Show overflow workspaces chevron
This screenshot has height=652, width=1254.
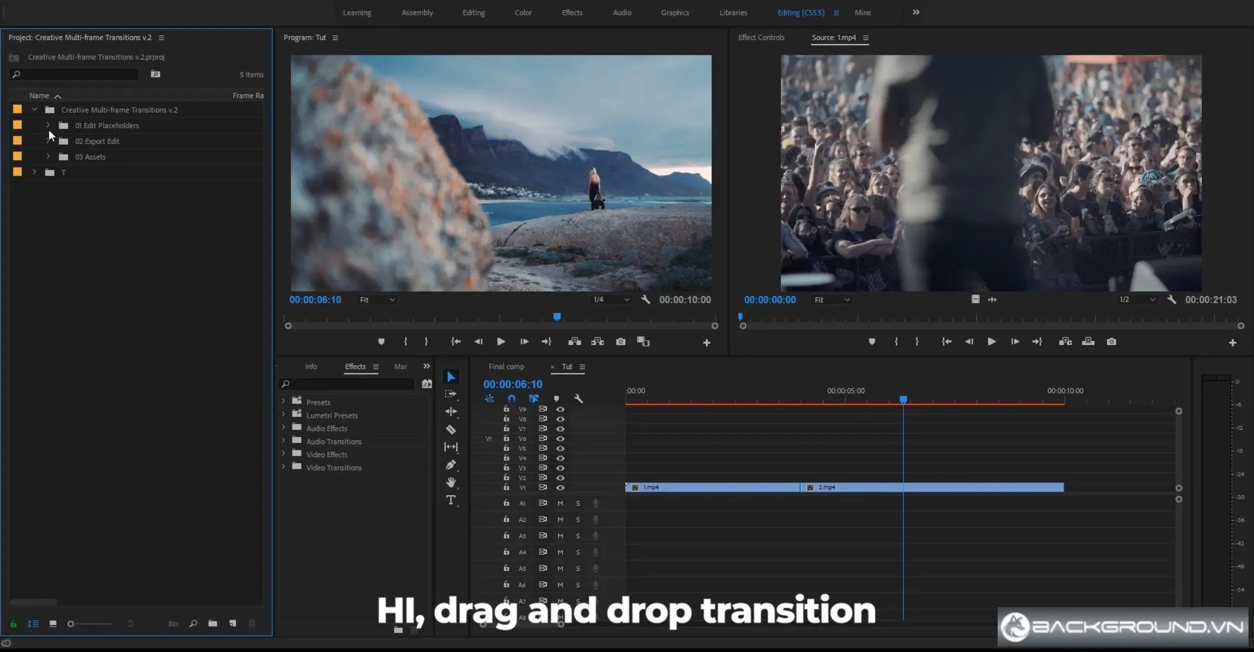tap(916, 12)
